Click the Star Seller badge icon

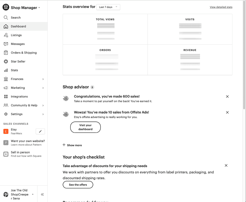pyautogui.click(x=6, y=62)
